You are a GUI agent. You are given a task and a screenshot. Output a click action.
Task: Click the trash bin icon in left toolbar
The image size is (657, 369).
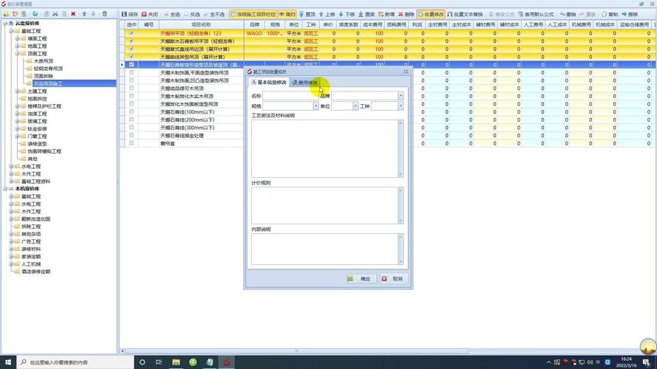[105, 14]
